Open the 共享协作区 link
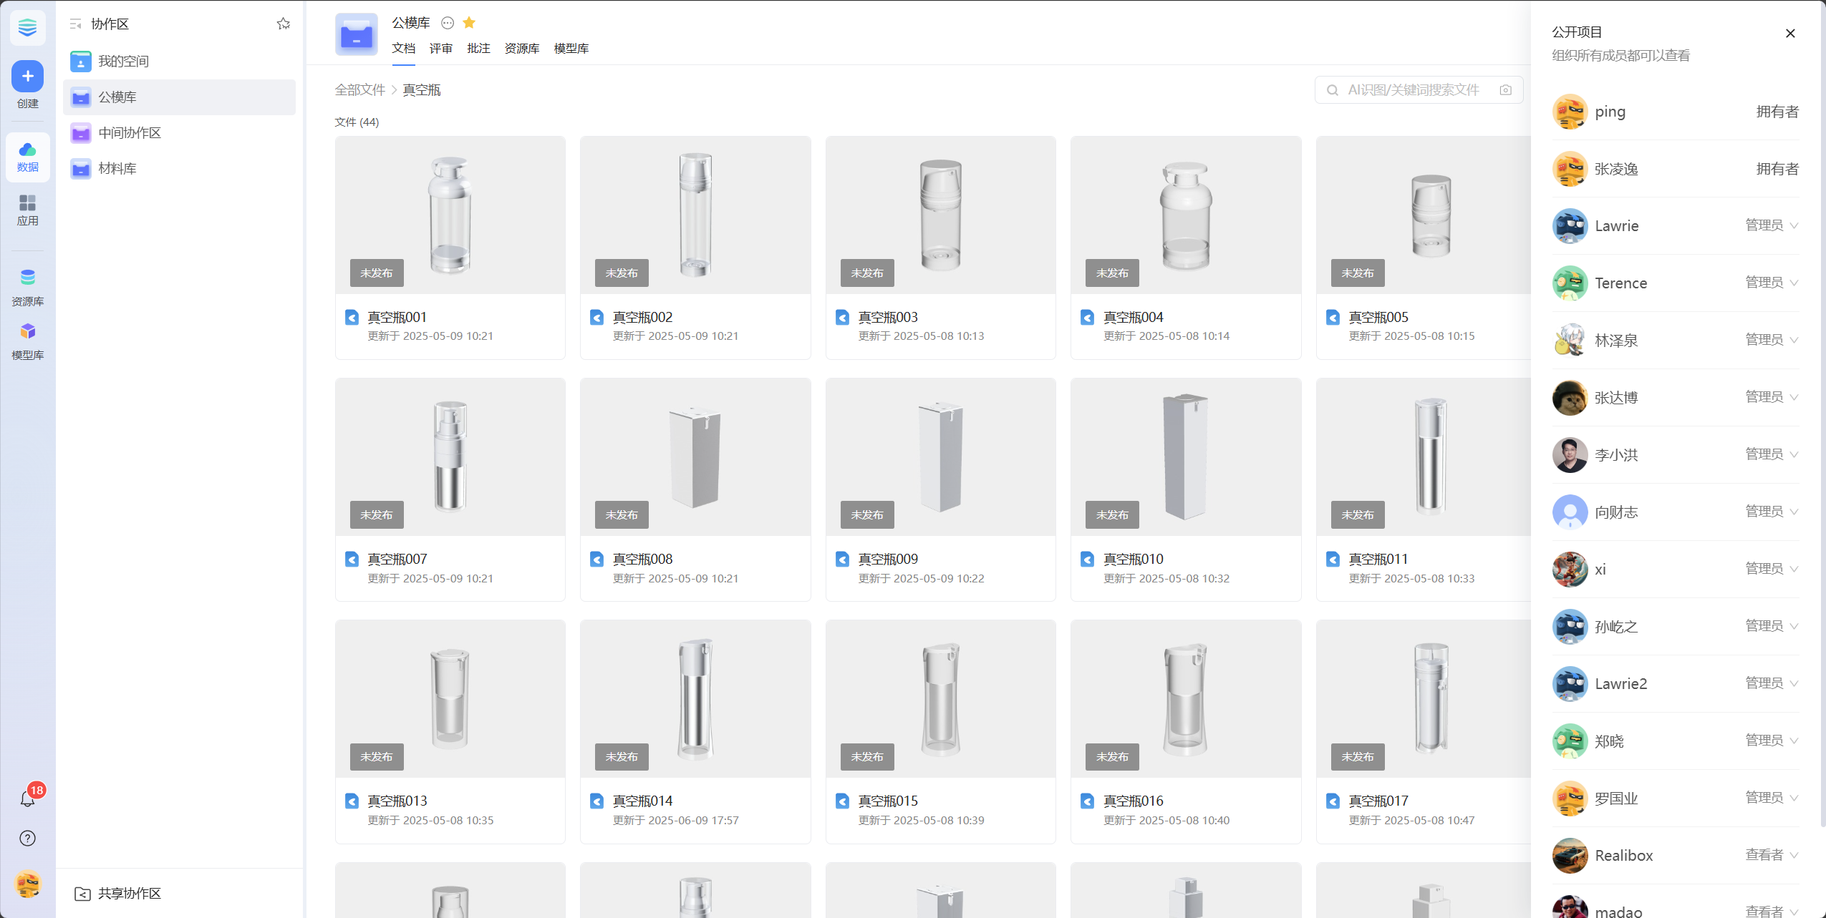The width and height of the screenshot is (1826, 918). pos(130,894)
